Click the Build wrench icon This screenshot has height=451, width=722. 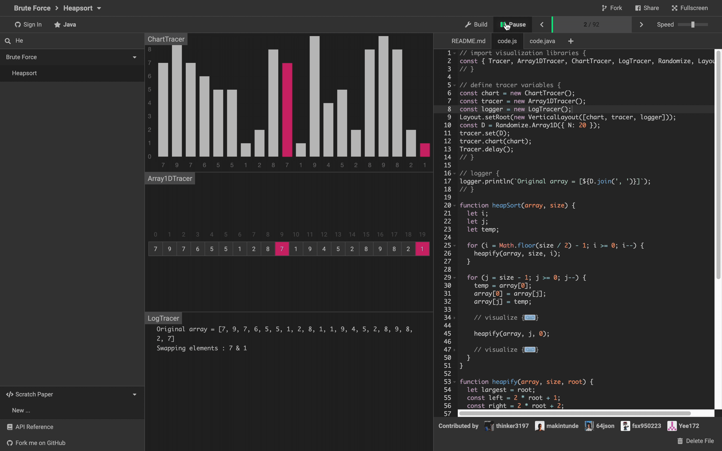(468, 25)
